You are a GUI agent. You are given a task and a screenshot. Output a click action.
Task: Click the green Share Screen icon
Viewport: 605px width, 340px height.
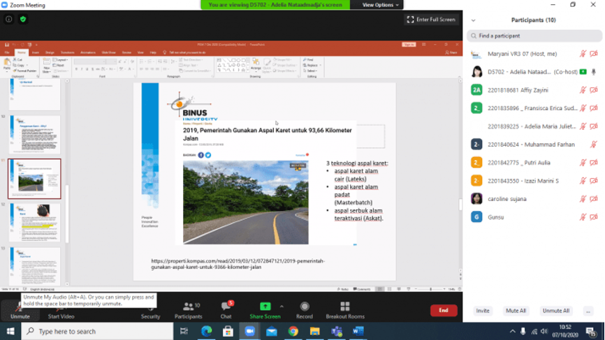[x=265, y=307]
